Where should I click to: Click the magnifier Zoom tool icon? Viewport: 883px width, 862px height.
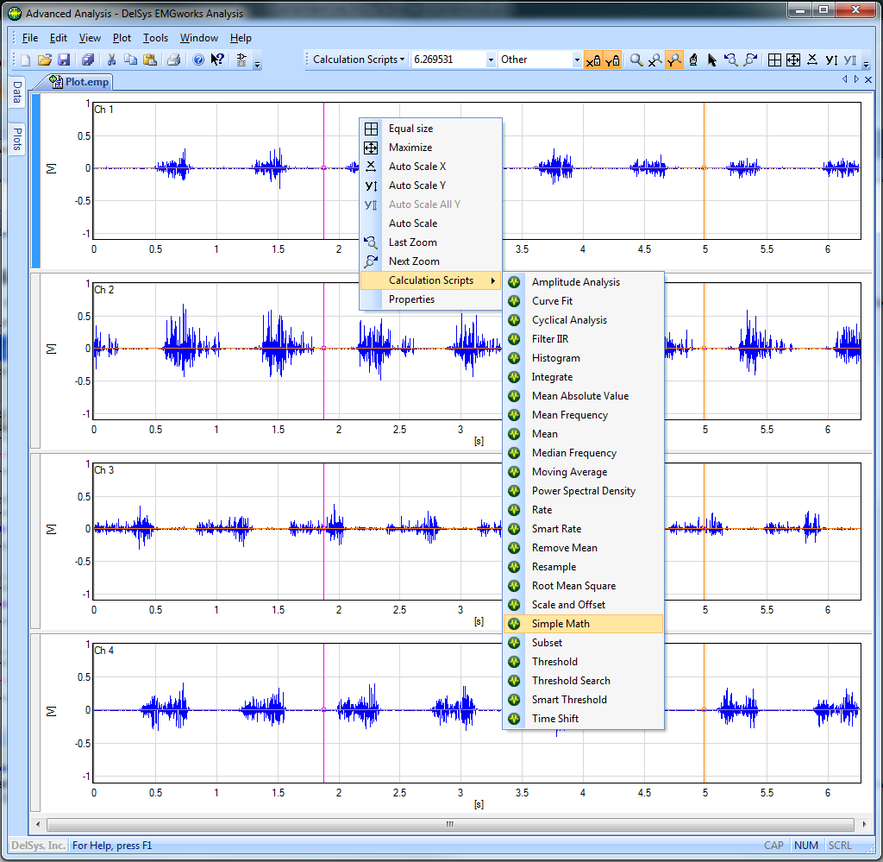[636, 60]
